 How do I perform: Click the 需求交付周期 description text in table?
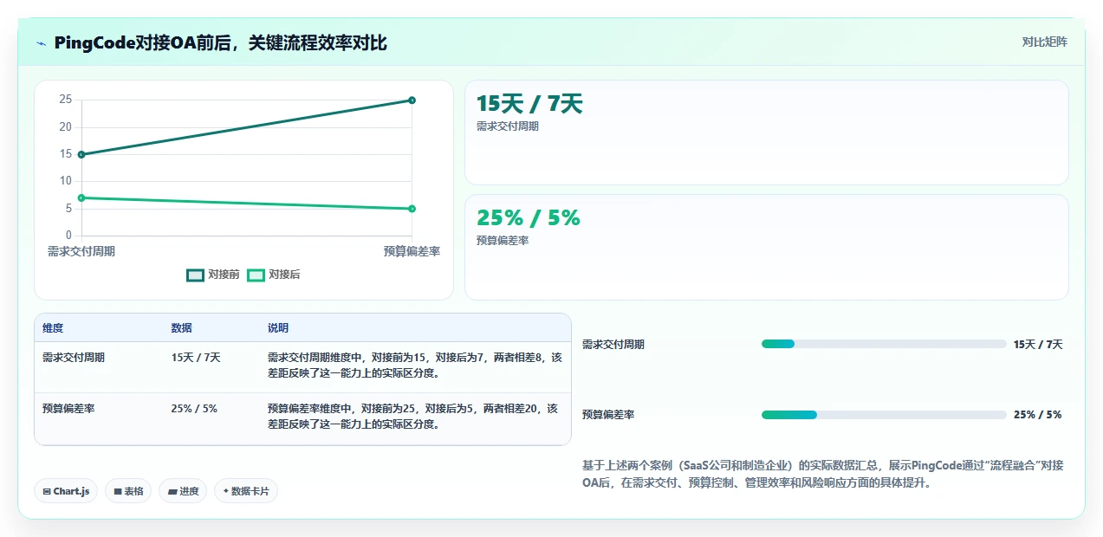415,366
